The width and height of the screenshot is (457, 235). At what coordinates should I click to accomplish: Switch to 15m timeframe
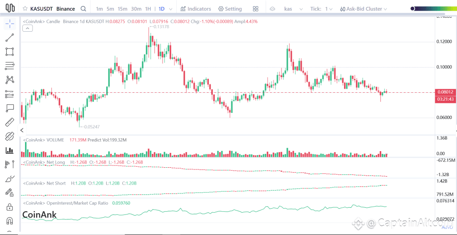pyautogui.click(x=122, y=9)
